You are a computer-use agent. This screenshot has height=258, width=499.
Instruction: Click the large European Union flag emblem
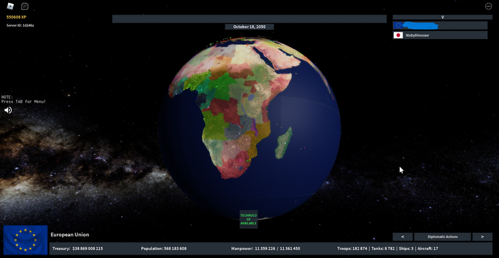26,240
